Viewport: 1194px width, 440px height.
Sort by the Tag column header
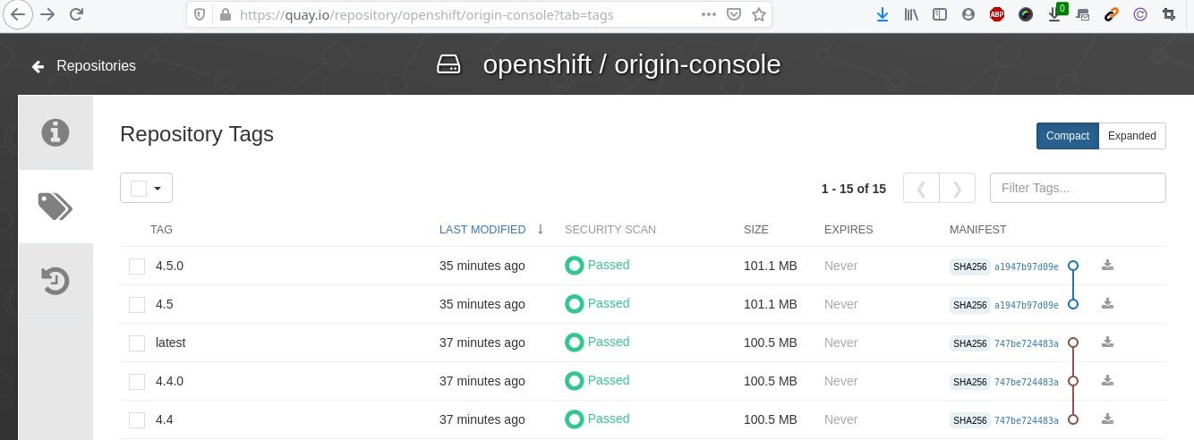161,230
